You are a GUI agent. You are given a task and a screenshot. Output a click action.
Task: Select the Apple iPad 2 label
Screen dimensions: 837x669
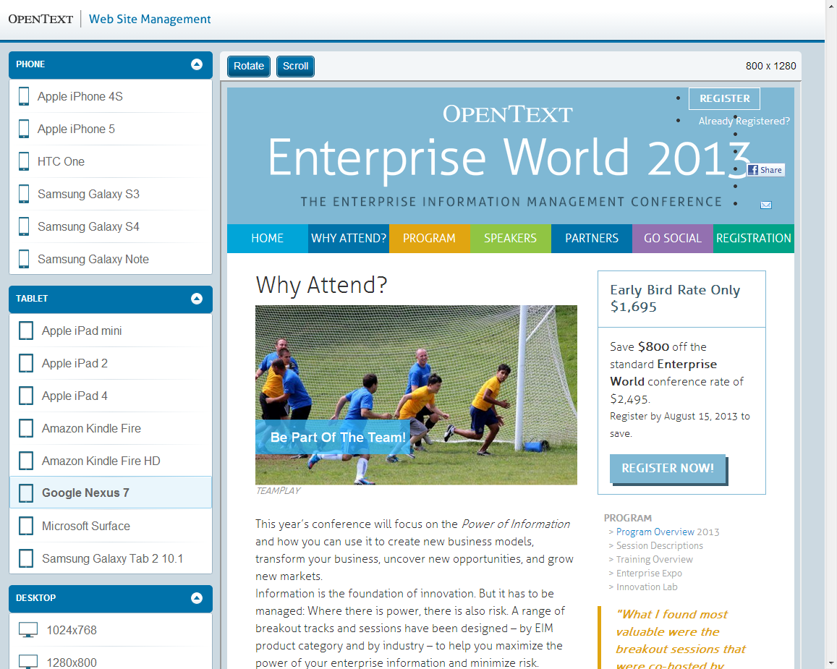pos(75,363)
